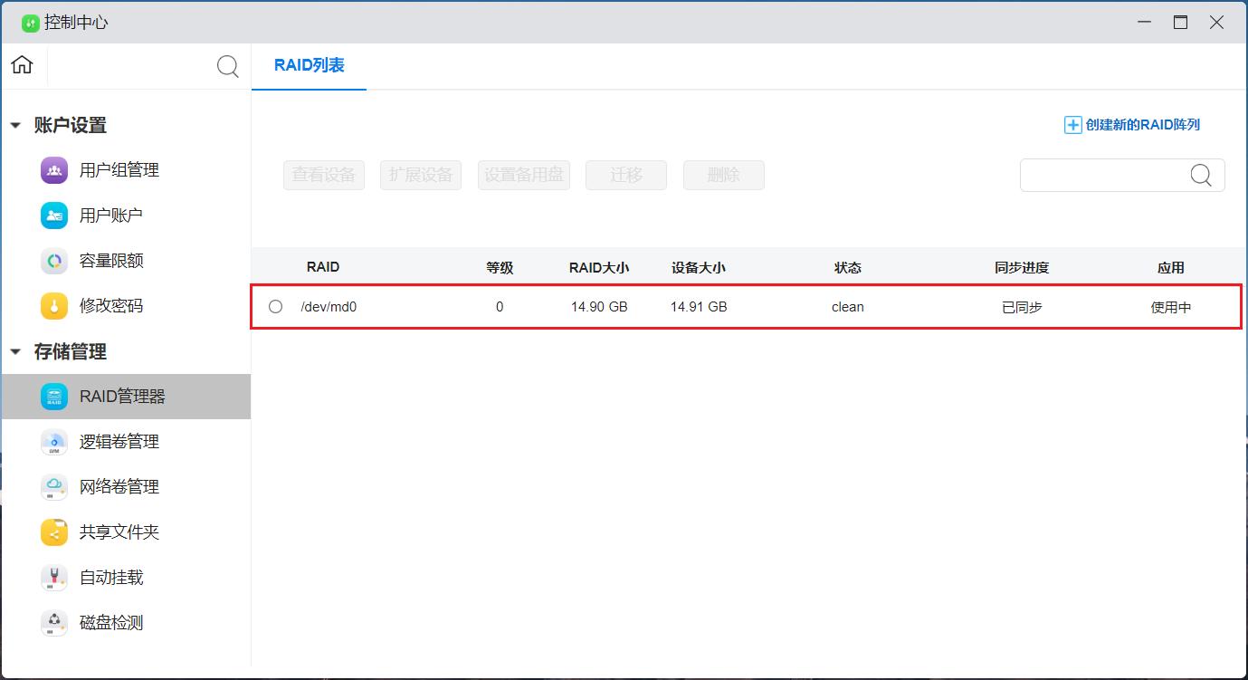Open 自动挂载 auto-mount icon
The width and height of the screenshot is (1248, 680).
coord(54,578)
